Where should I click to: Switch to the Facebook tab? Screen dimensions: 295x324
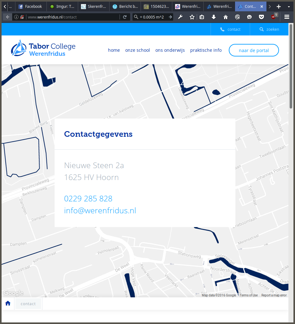coord(30,6)
